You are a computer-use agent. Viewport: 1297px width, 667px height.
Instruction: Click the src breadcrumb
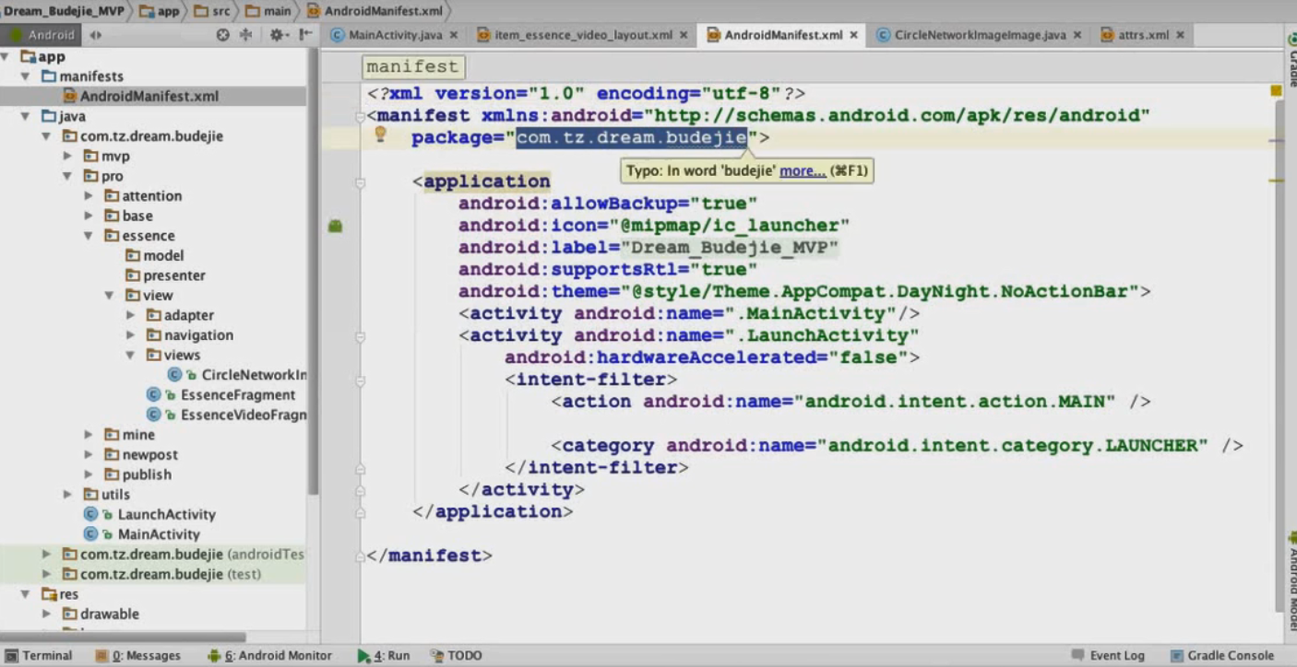(214, 11)
